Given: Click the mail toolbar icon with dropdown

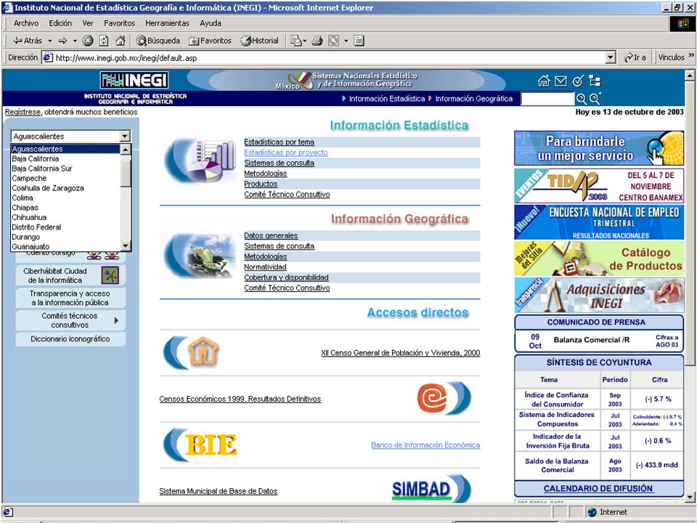Looking at the screenshot, I should click(298, 41).
